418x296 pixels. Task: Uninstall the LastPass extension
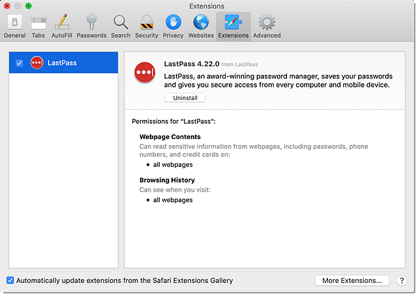185,97
